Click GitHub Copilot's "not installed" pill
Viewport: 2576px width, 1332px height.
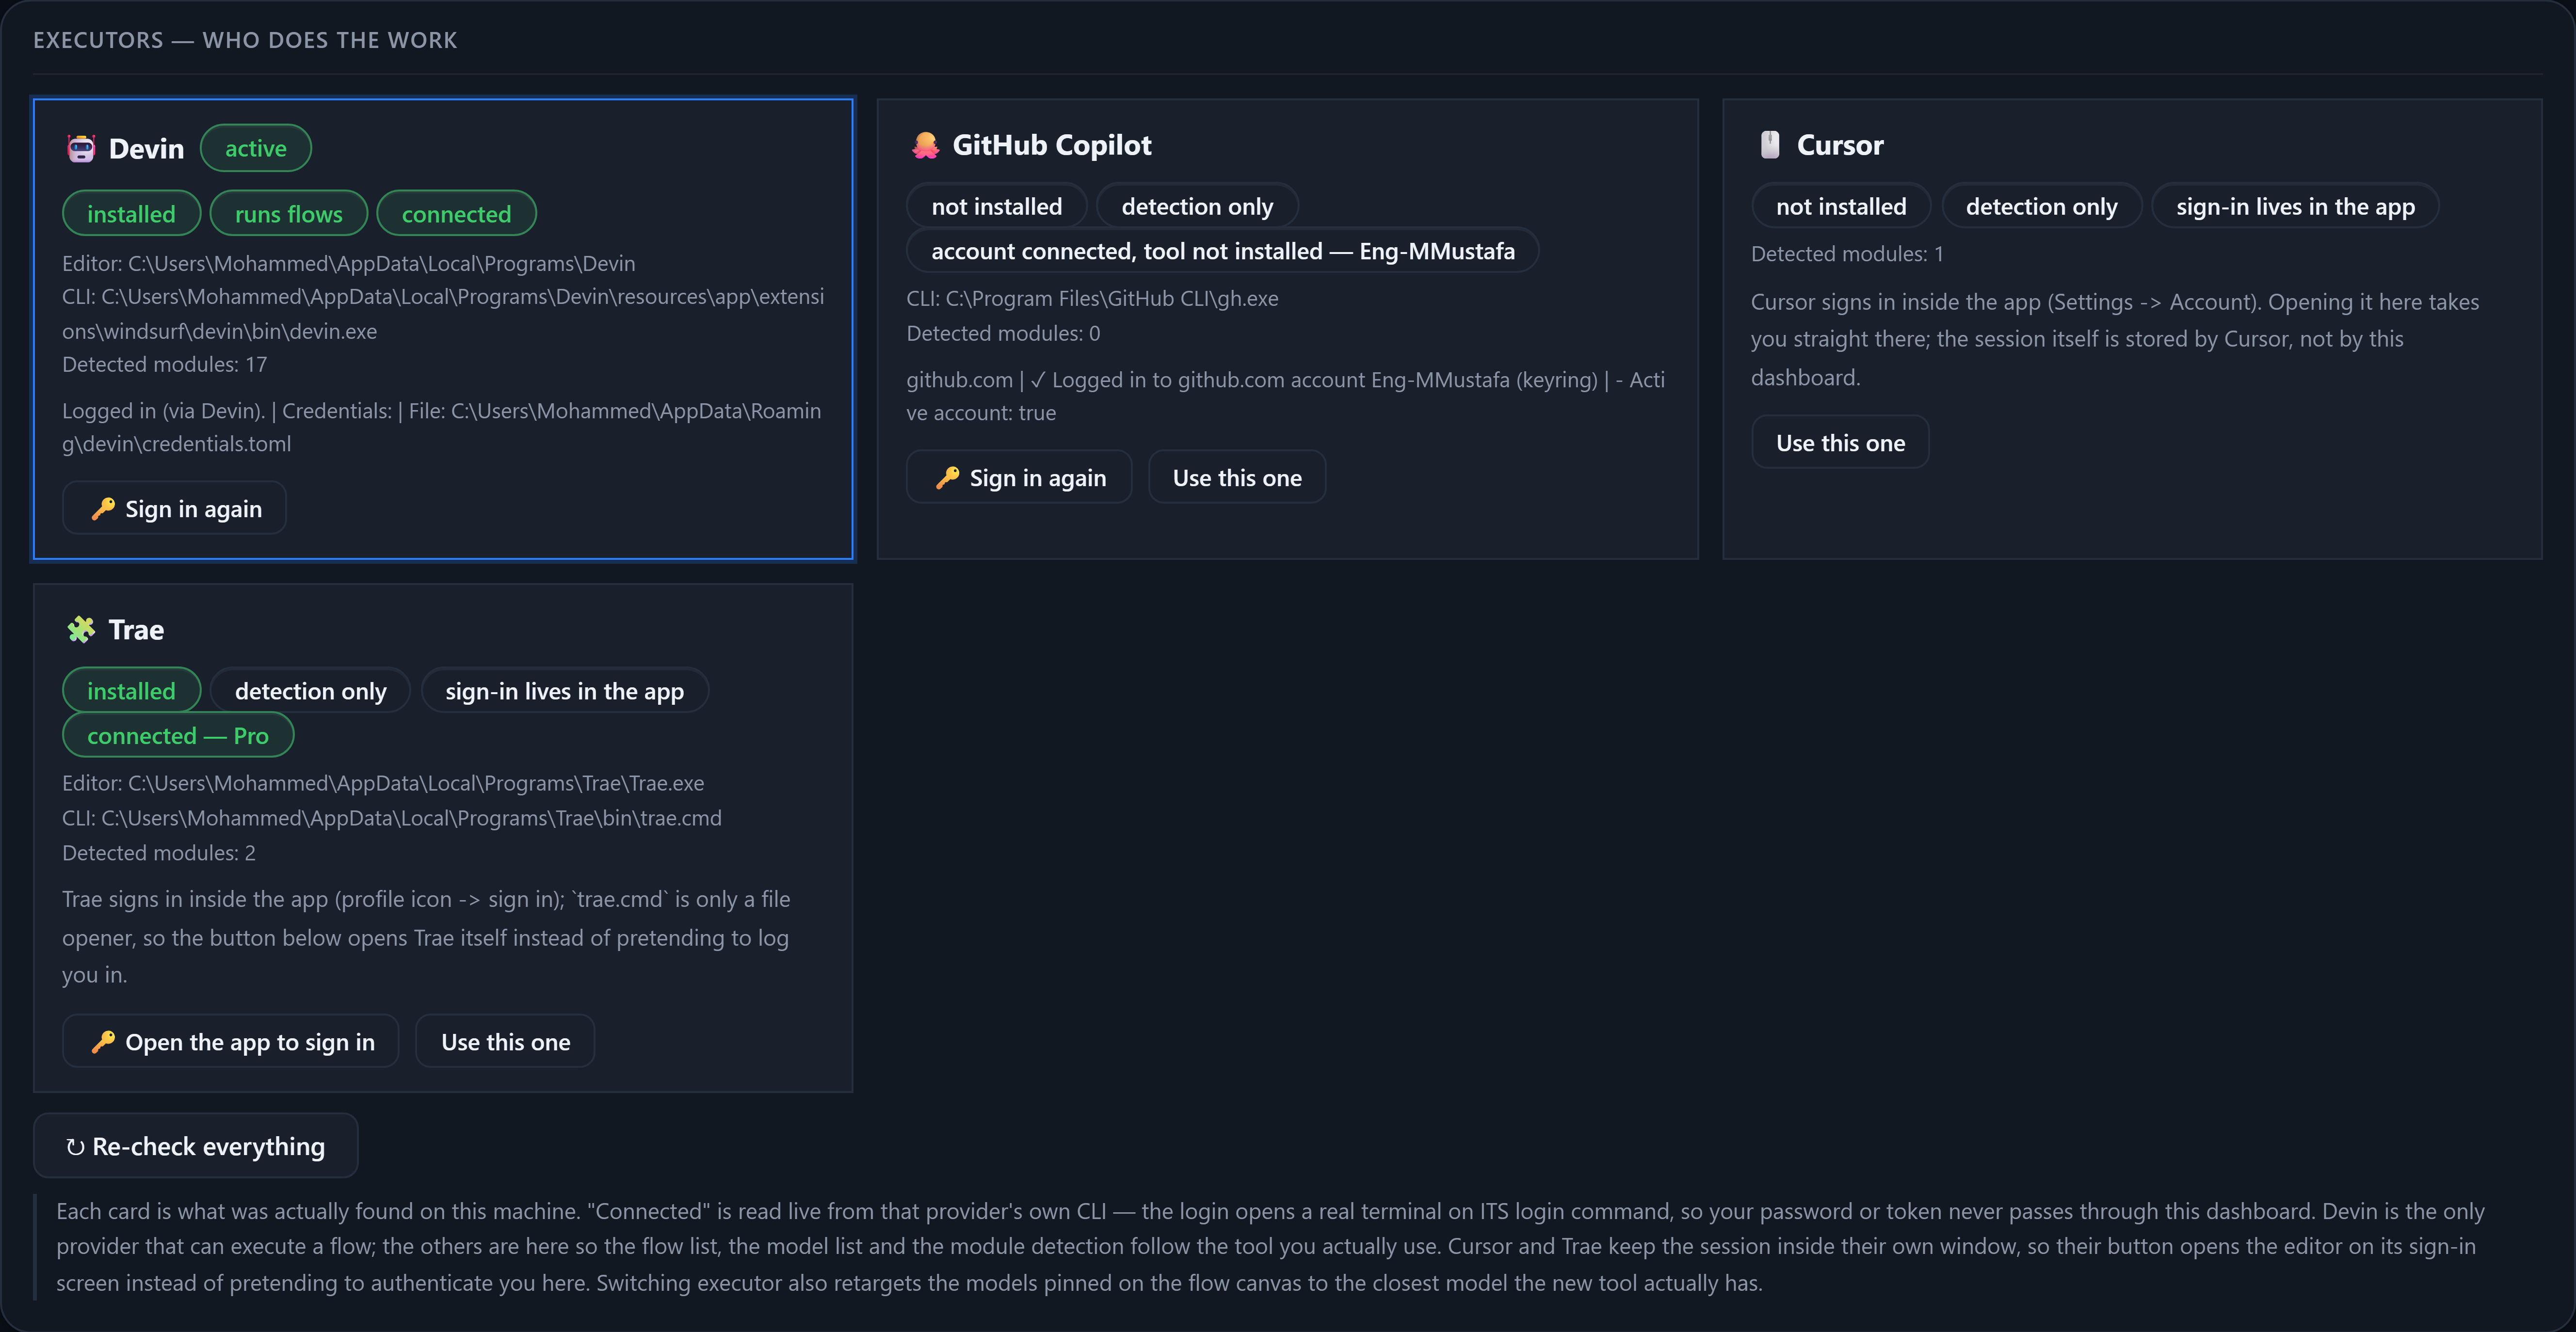pyautogui.click(x=997, y=207)
